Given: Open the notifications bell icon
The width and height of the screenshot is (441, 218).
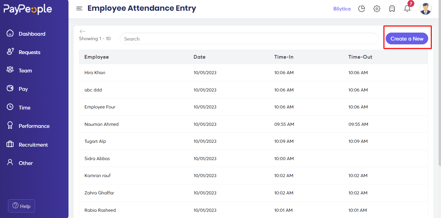Looking at the screenshot, I should click(x=407, y=9).
